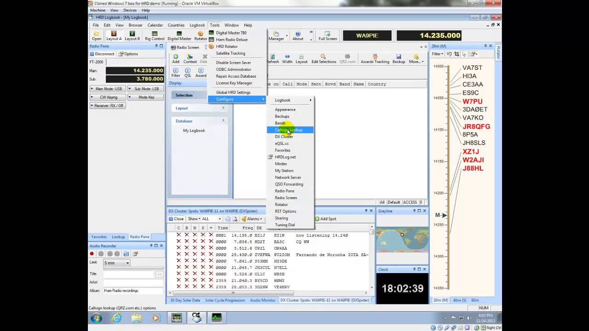Open the 30 Day Solar Data tab
Image resolution: width=589 pixels, height=331 pixels.
[x=185, y=300]
